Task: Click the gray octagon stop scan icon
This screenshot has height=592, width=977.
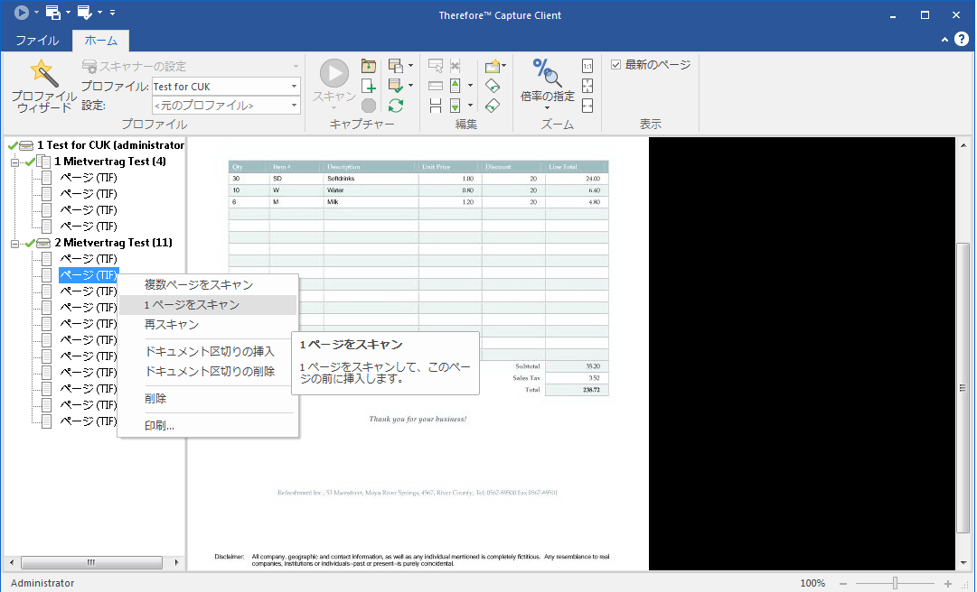Action: [369, 106]
